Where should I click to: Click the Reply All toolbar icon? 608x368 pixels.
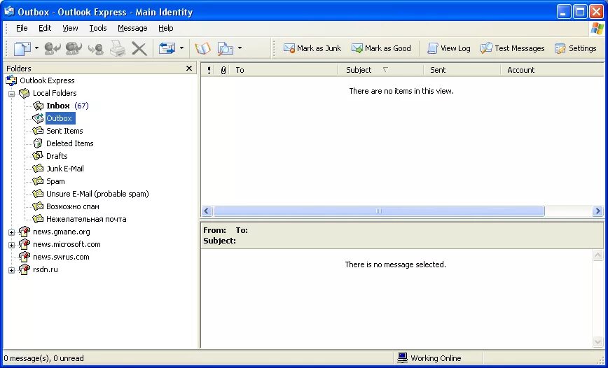click(x=74, y=48)
